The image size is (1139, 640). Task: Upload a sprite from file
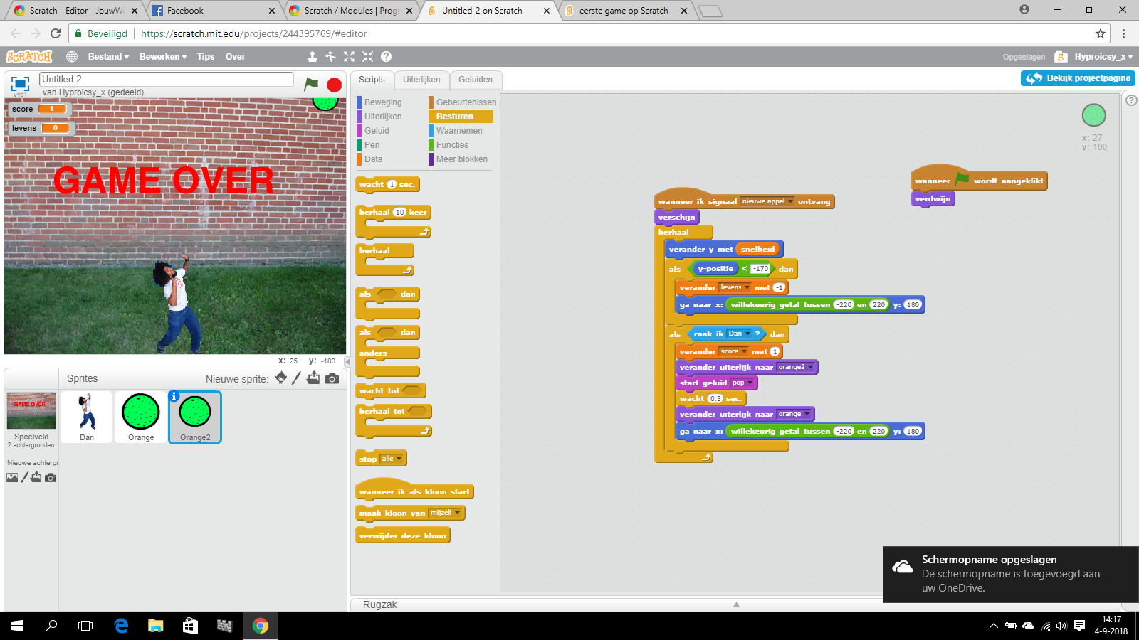pyautogui.click(x=313, y=378)
